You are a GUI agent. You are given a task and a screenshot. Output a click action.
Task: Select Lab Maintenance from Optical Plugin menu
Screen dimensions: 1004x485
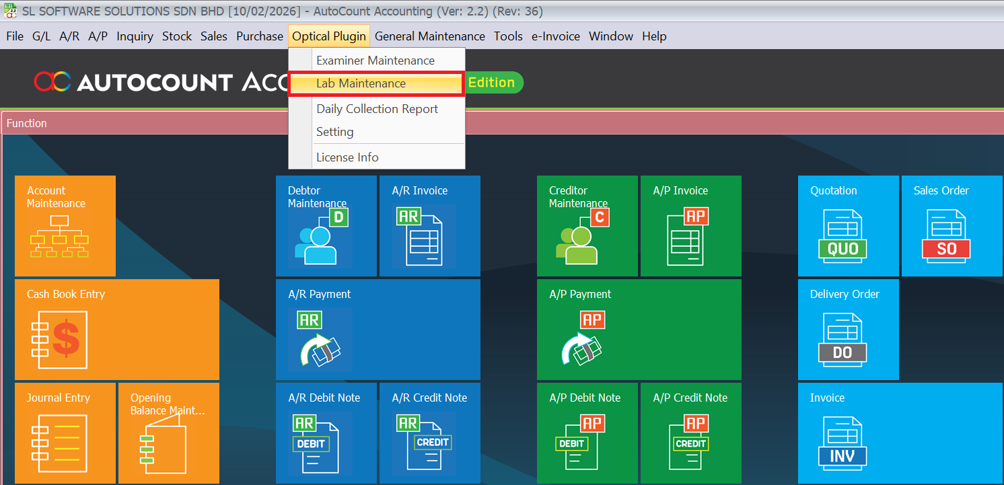tap(361, 83)
